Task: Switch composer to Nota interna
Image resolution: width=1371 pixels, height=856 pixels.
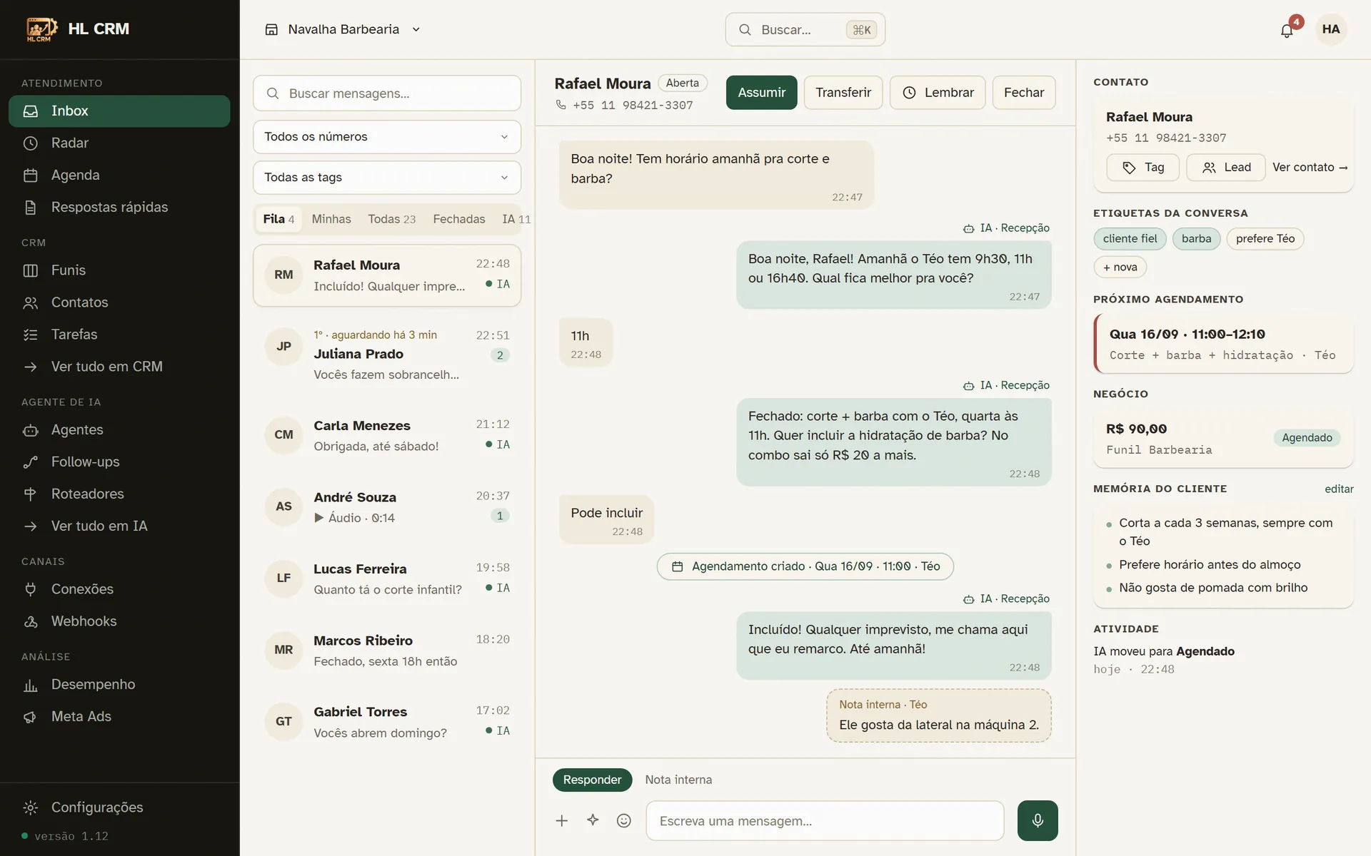Action: point(678,780)
